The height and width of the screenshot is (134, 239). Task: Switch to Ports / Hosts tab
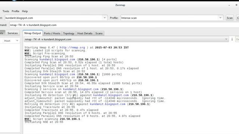click(52, 33)
